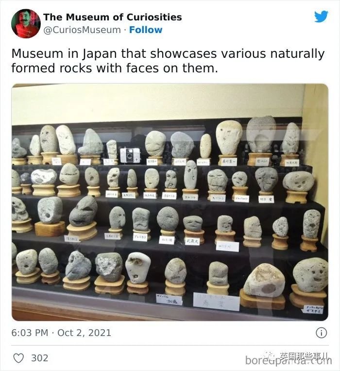The width and height of the screenshot is (340, 371).
Task: Click the vintage camera in the display photo
Action: (130, 155)
